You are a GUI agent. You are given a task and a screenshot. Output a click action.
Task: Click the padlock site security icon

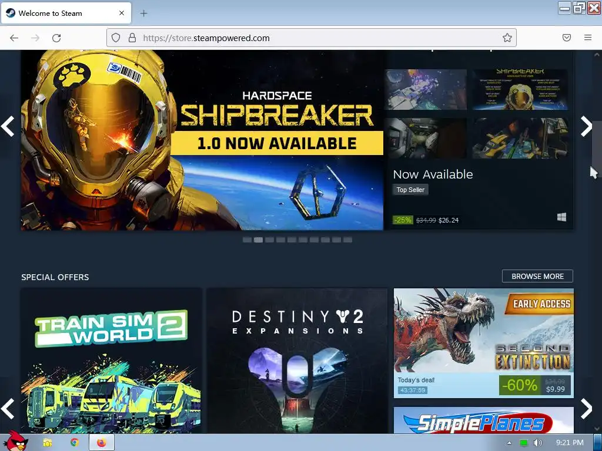pyautogui.click(x=132, y=38)
